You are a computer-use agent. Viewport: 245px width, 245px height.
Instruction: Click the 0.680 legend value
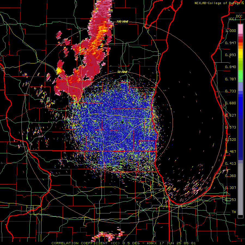(x=231, y=103)
